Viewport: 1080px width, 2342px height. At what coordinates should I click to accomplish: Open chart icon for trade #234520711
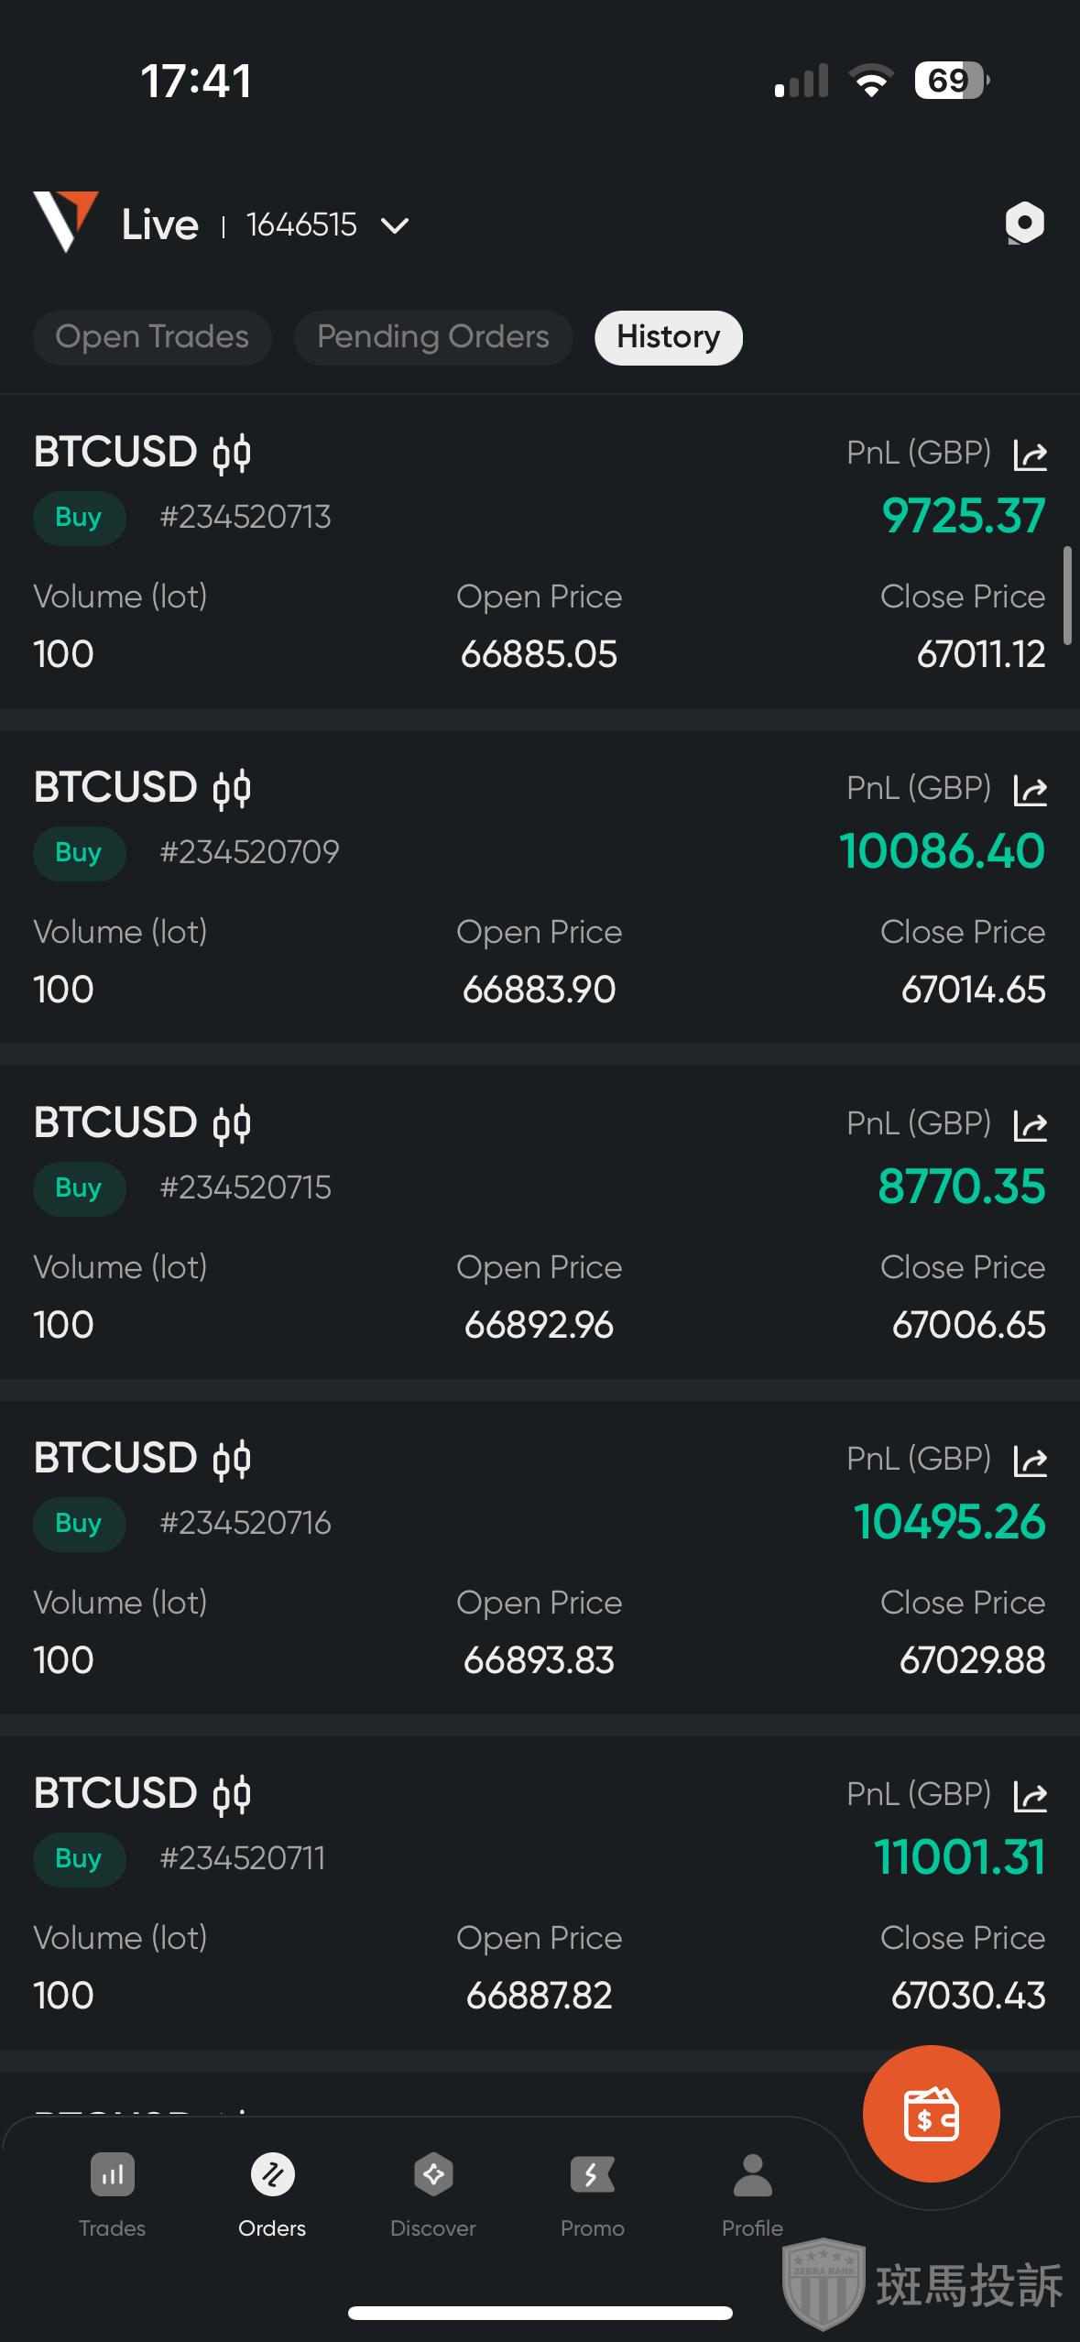tap(232, 1795)
